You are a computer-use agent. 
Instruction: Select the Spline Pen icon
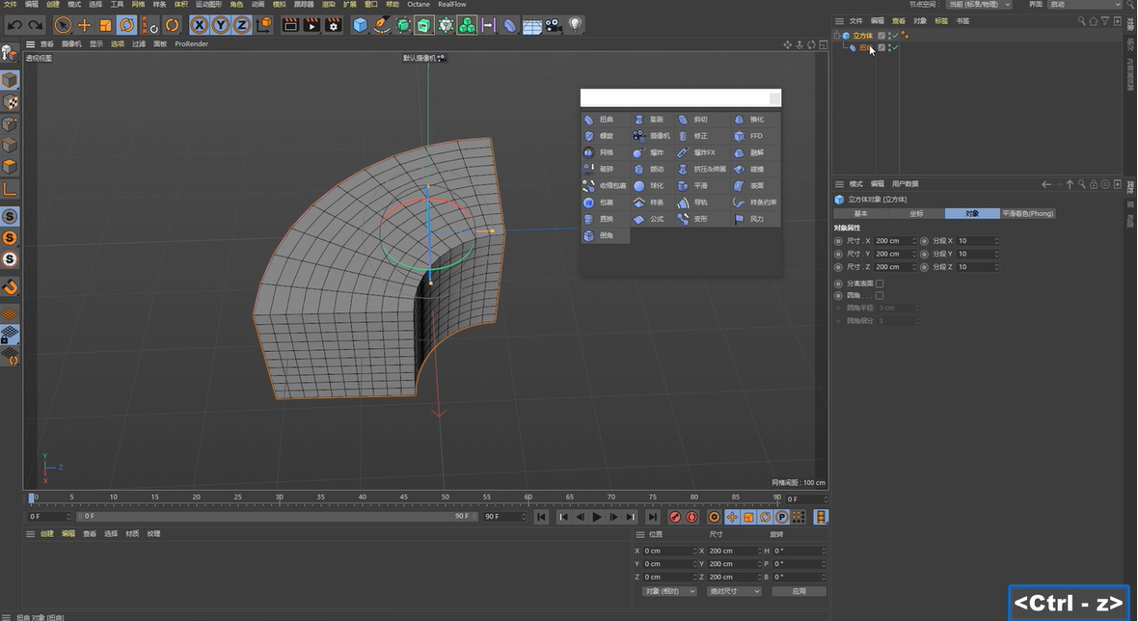(382, 25)
